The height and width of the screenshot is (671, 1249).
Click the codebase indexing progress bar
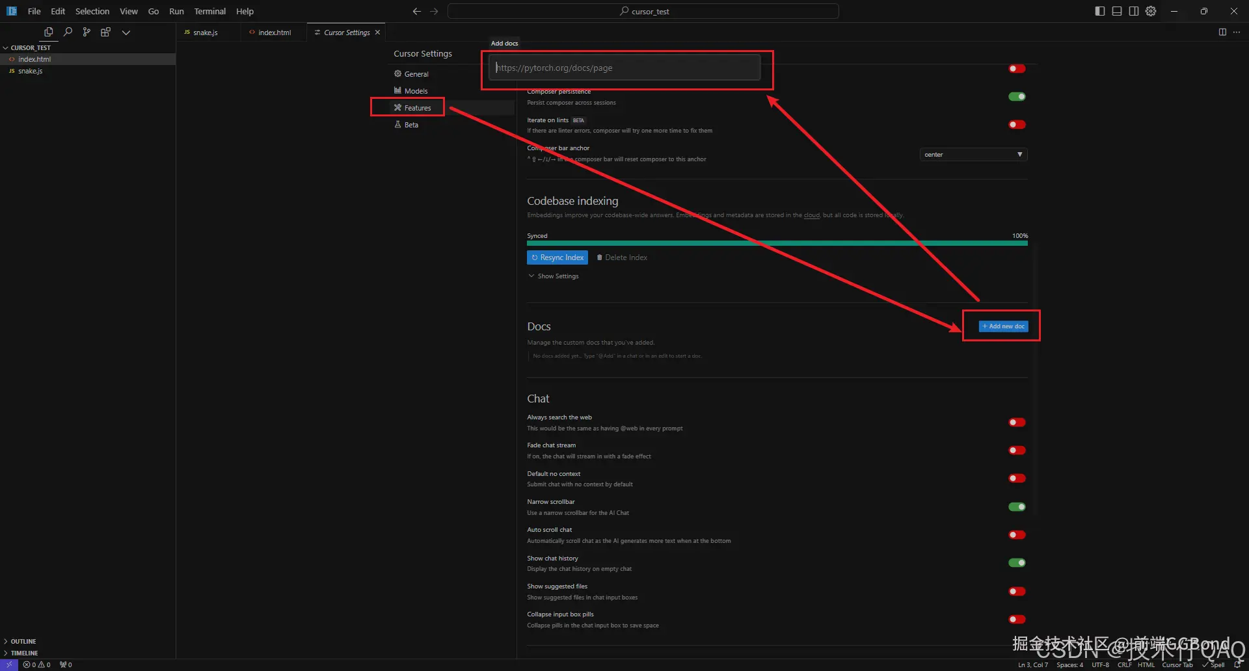777,243
